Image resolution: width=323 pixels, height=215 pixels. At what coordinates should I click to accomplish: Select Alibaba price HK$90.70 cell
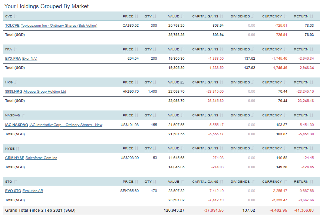pyautogui.click(x=131, y=92)
